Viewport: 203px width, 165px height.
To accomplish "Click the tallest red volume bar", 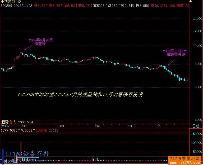I will click(21, 151).
